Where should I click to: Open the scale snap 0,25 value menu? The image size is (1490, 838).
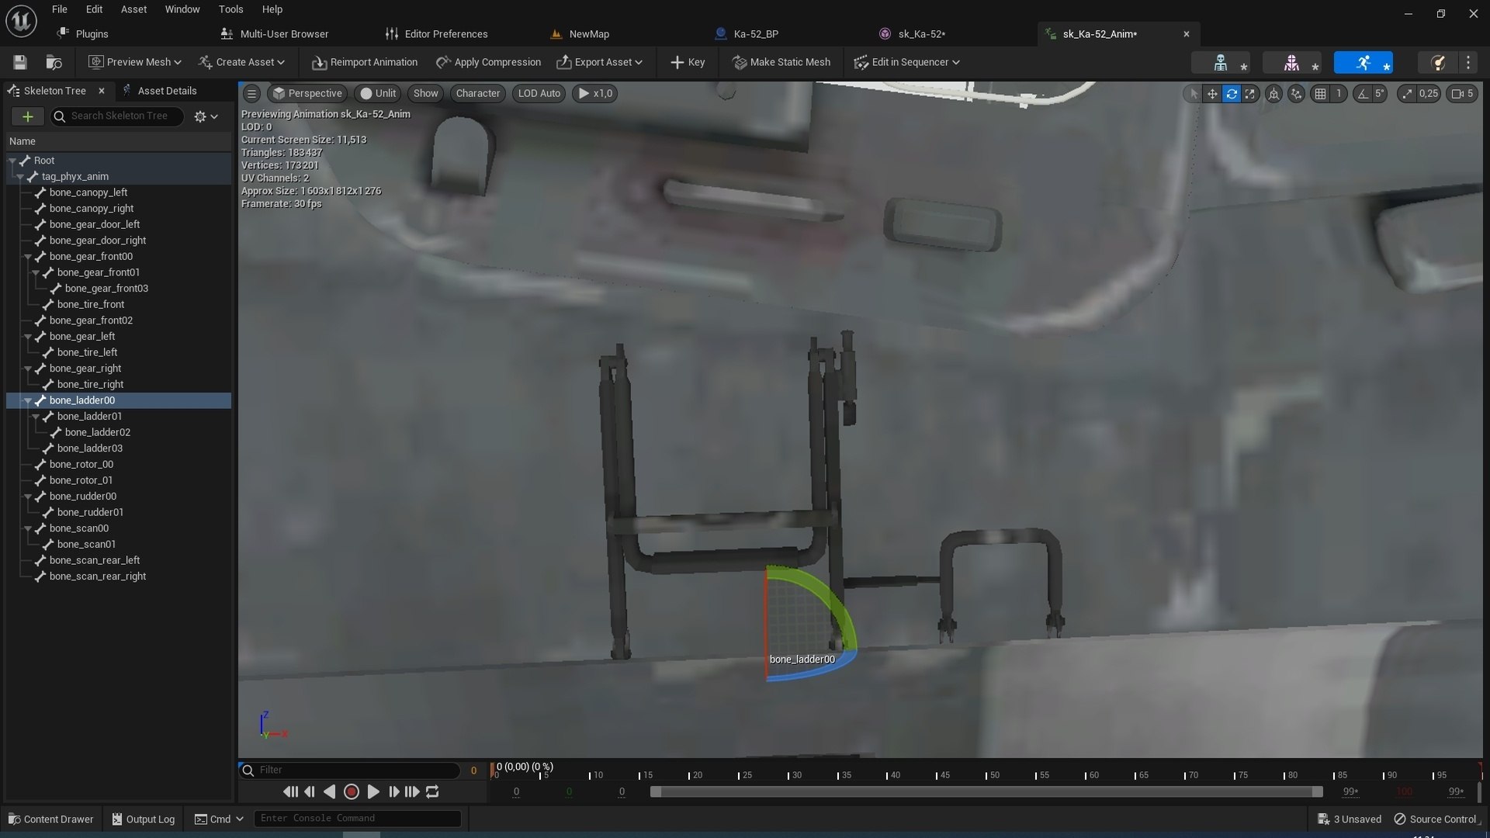1429,94
